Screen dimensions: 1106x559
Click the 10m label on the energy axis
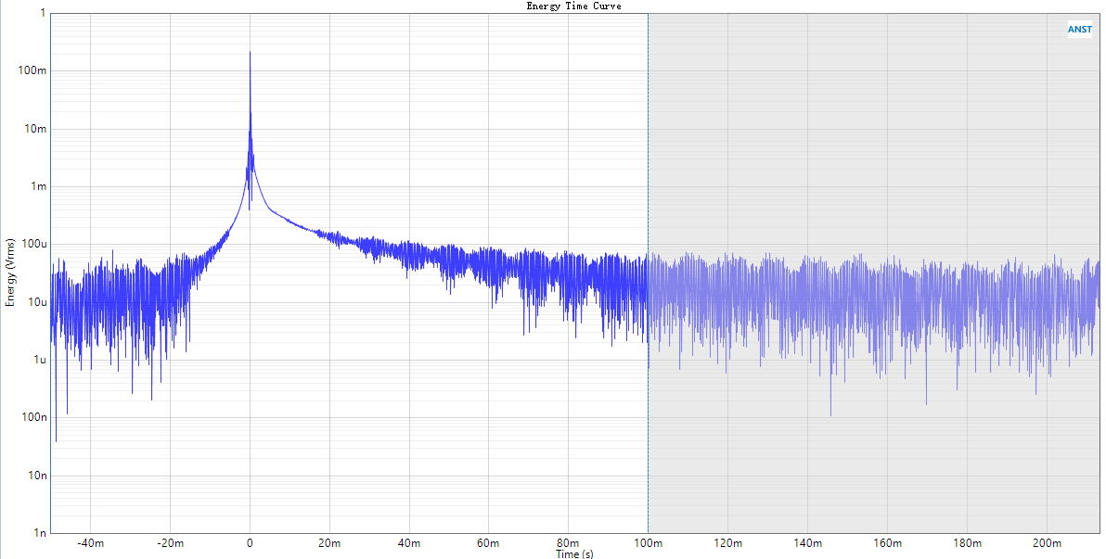[x=35, y=129]
